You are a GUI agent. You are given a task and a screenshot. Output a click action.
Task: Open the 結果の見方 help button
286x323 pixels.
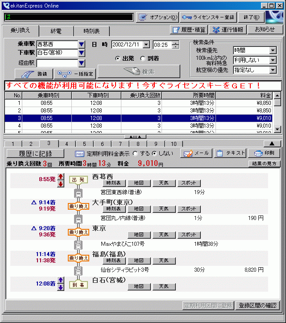tap(265, 164)
